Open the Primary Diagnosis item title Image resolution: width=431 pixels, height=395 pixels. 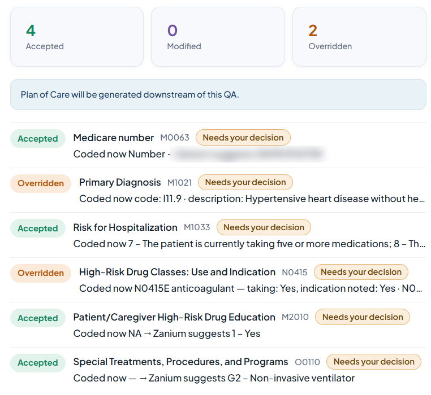pos(120,182)
